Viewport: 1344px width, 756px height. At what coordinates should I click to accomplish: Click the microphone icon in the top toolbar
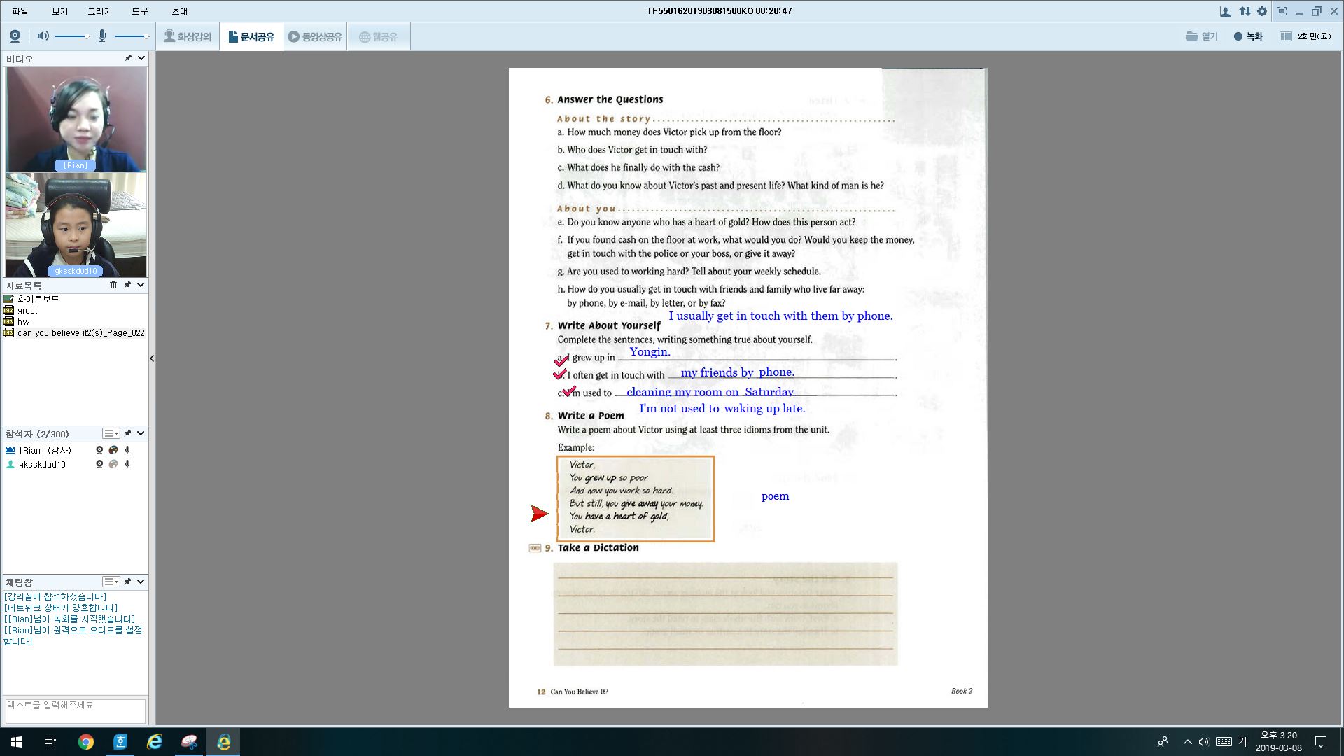click(102, 36)
